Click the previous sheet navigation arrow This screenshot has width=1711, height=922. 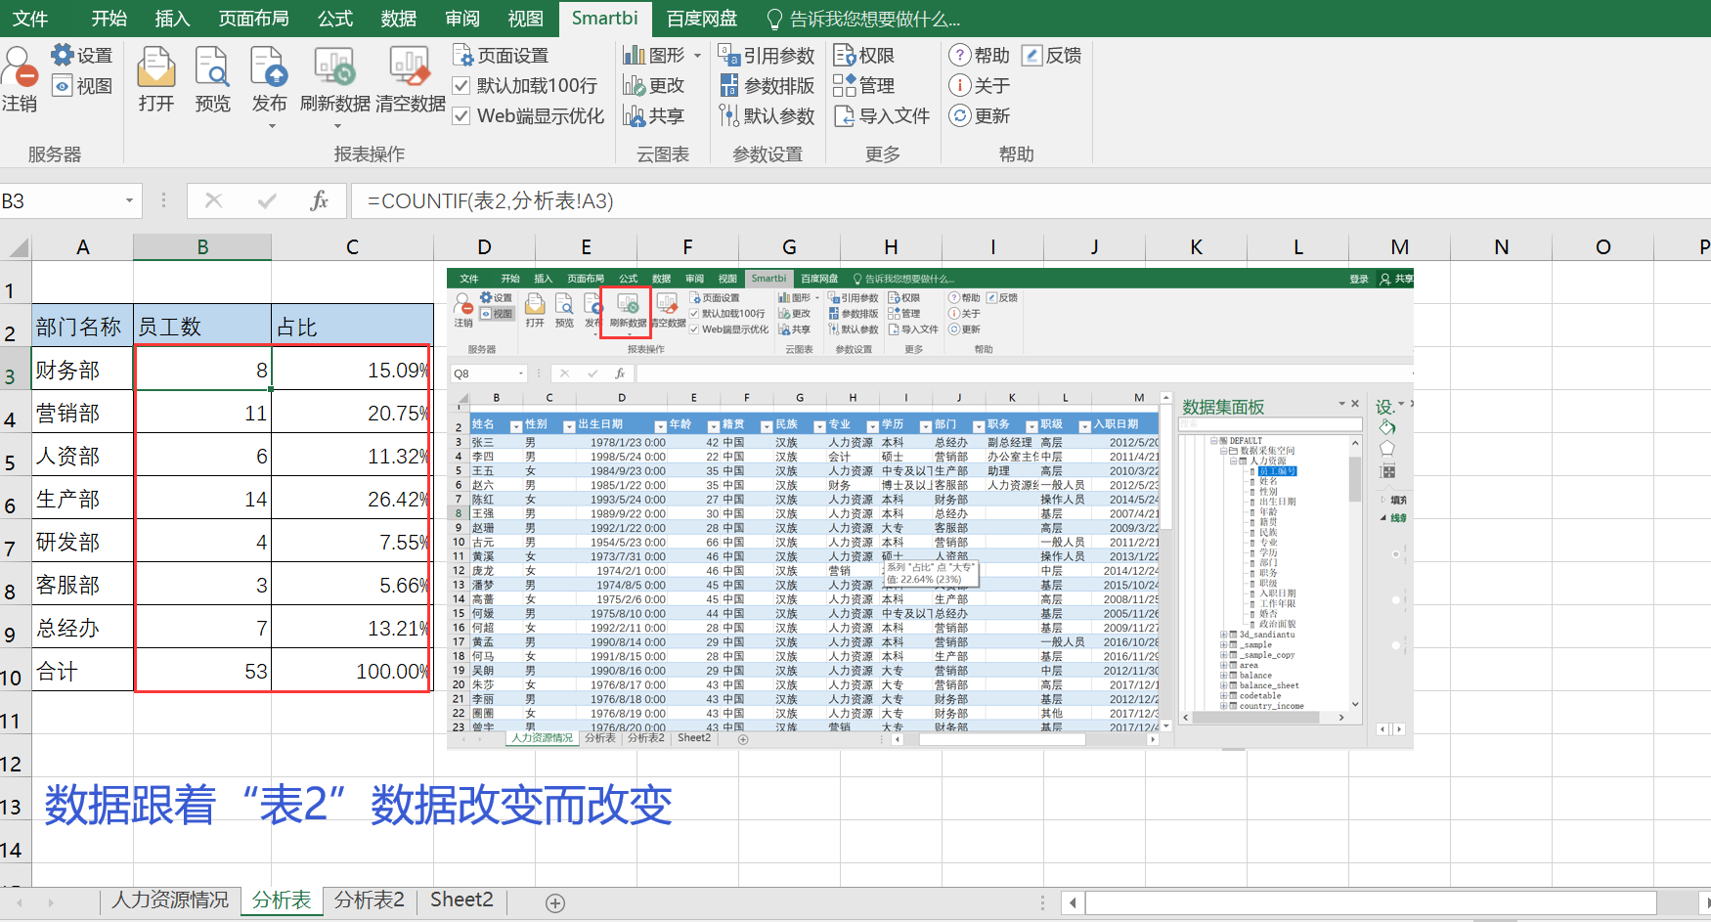(19, 902)
